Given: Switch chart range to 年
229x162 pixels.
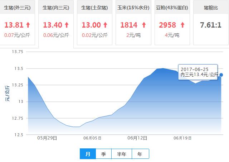Looking at the screenshot, I should (x=140, y=154).
